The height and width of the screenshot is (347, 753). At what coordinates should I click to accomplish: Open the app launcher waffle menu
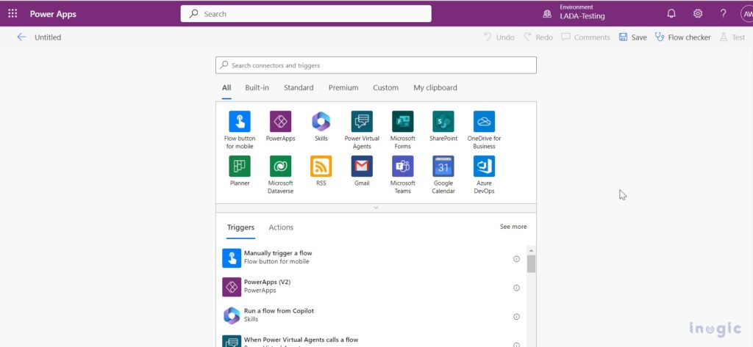[x=13, y=14]
